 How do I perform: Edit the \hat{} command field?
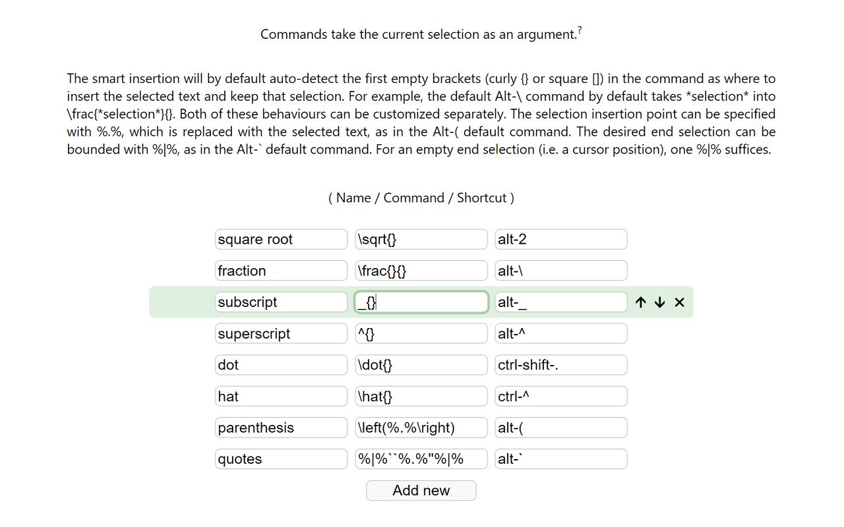(421, 397)
